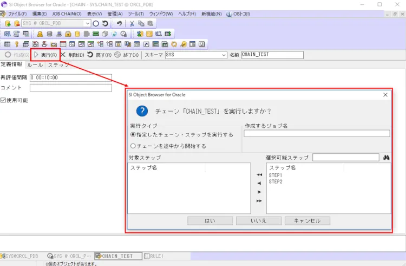The width and height of the screenshot is (406, 266).
Task: Click the double-left move-all arrow in dialog
Action: (259, 175)
